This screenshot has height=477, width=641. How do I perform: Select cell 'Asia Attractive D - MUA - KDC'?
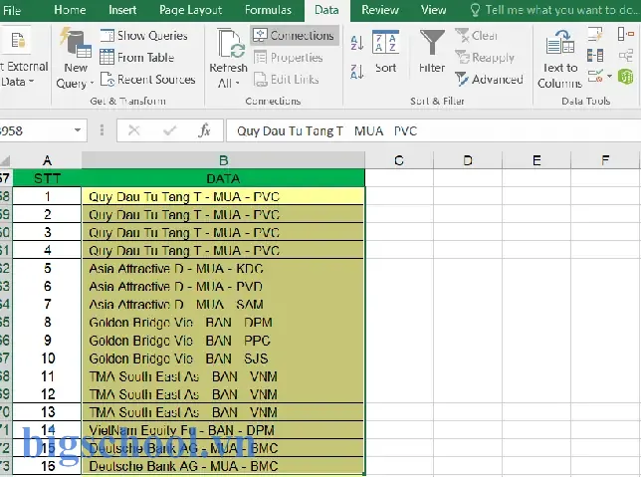(x=223, y=268)
